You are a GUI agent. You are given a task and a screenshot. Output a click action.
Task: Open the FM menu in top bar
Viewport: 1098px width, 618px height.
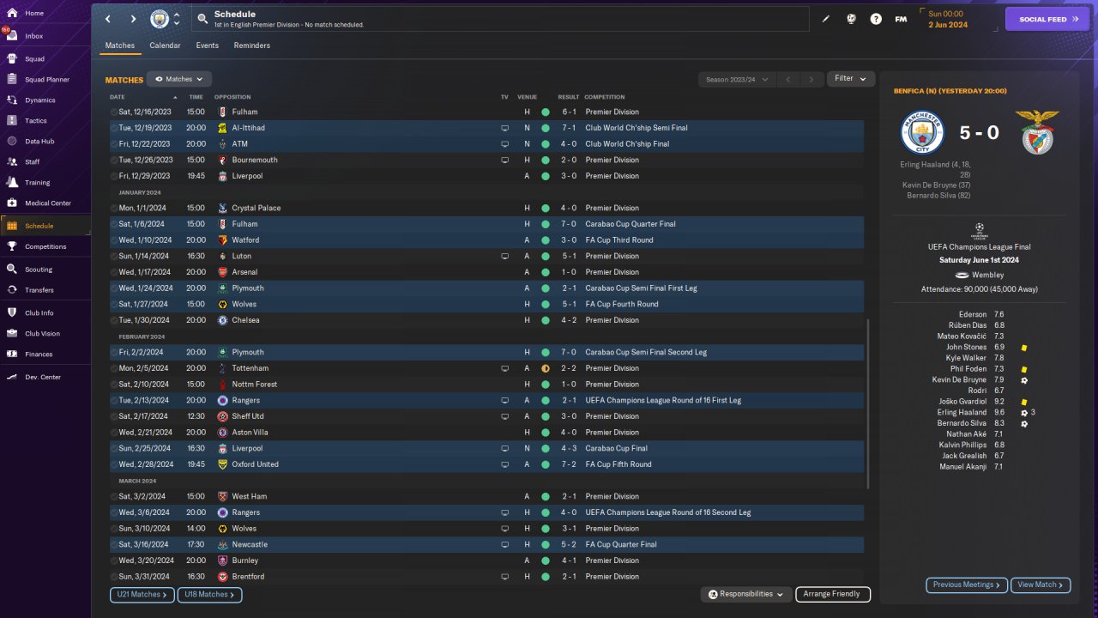[x=901, y=19]
